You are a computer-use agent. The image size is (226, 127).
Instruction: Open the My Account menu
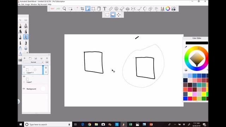(42, 5)
